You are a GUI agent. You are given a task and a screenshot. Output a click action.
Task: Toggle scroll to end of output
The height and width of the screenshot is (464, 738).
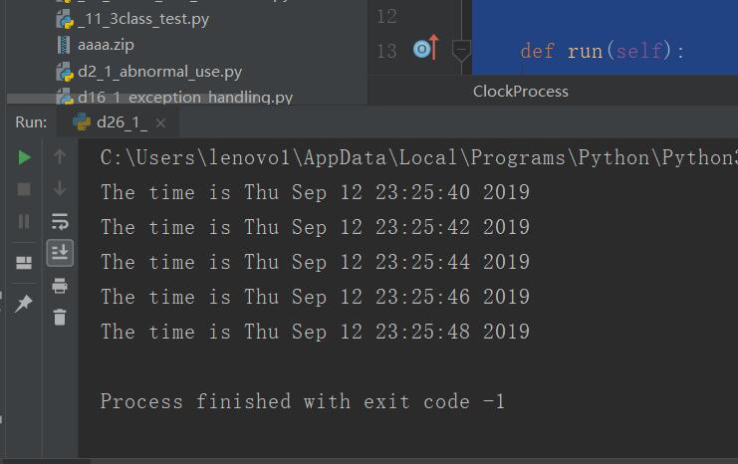(x=60, y=253)
